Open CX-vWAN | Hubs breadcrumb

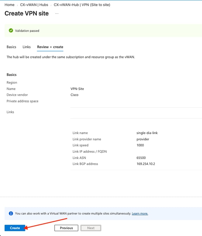(34, 5)
